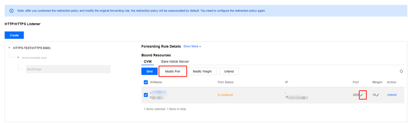
Task: Click the Exceptional port status text
Action: tap(225, 95)
